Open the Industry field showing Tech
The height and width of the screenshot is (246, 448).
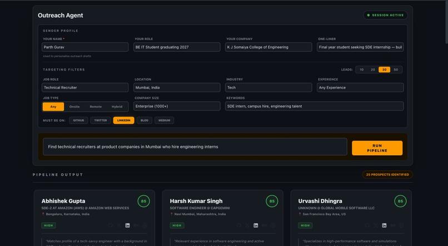pyautogui.click(x=268, y=87)
